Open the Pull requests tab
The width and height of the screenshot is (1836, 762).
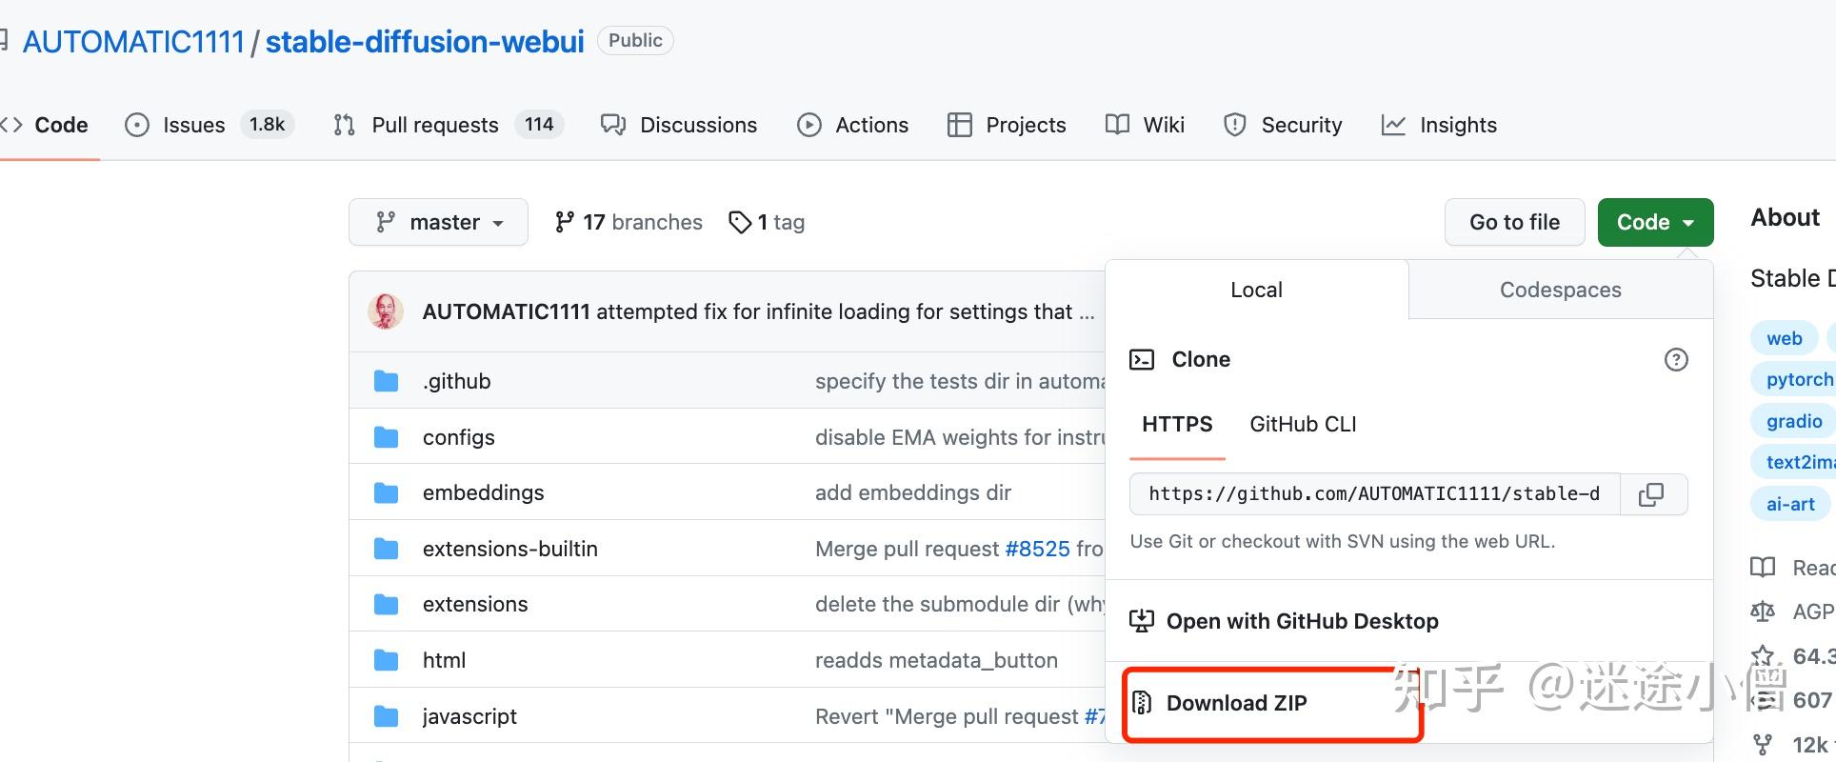[434, 125]
